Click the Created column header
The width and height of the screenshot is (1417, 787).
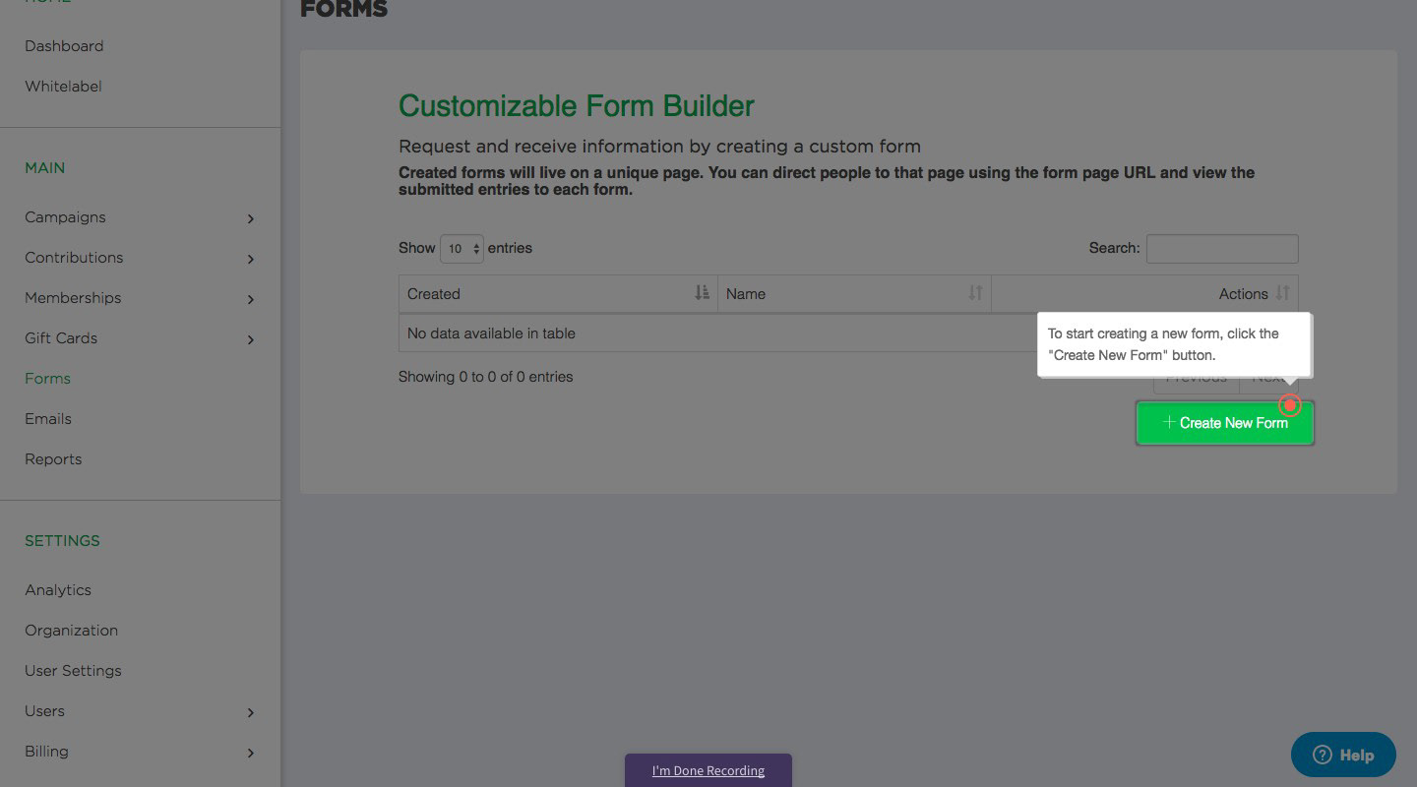coord(558,294)
